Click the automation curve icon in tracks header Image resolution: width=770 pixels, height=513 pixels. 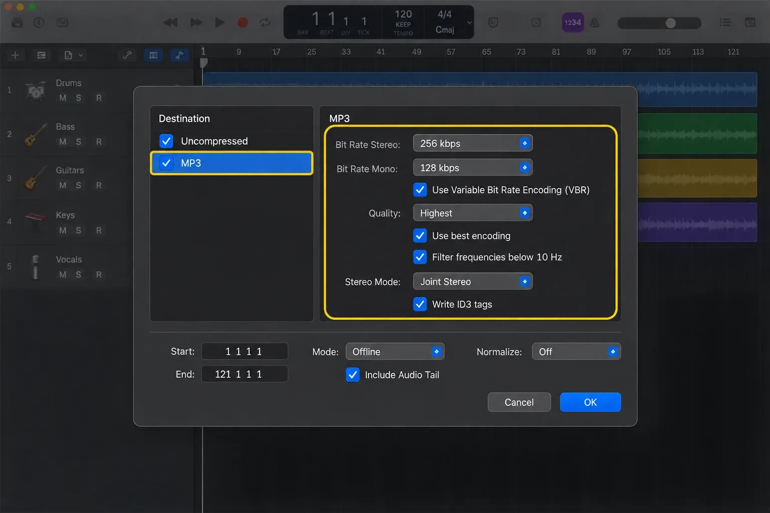[127, 55]
